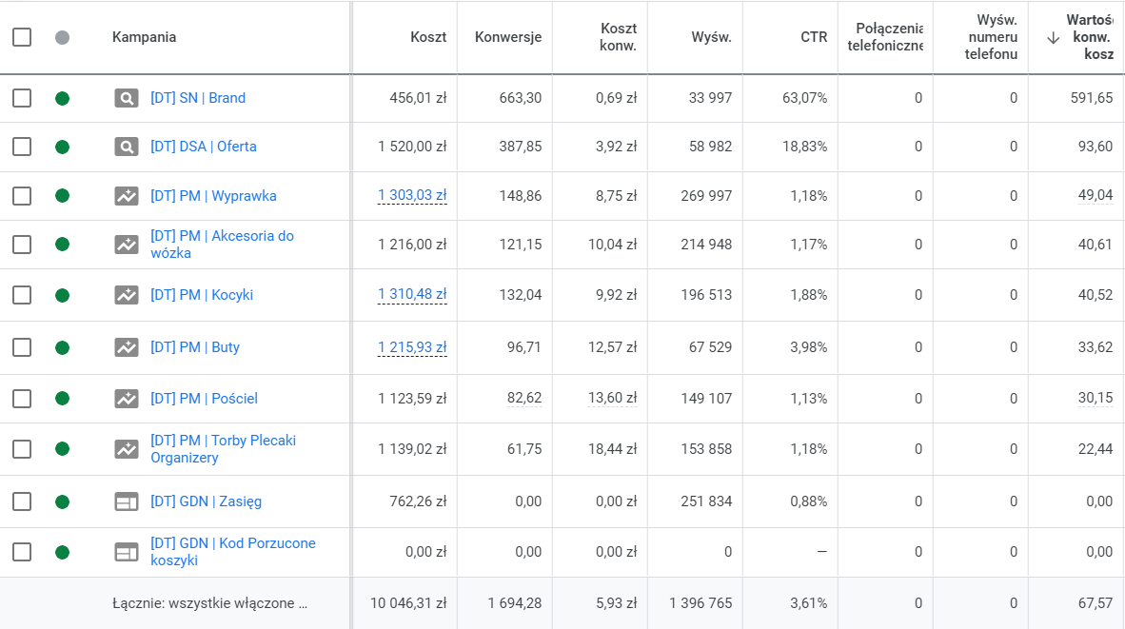This screenshot has width=1125, height=629.
Task: Open the green status dropdown for Pościel
Action: 62,399
